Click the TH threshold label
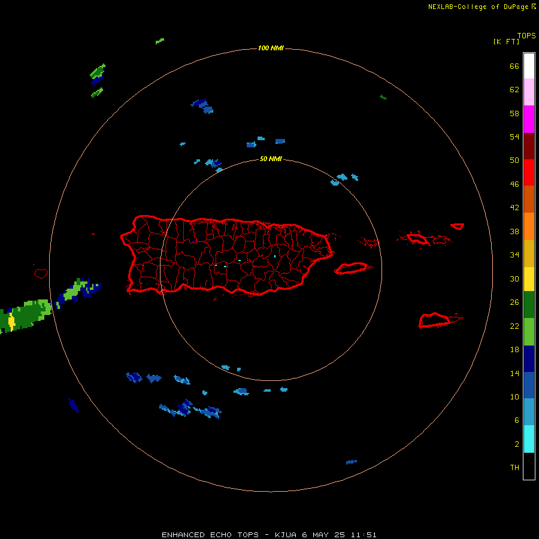The image size is (539, 539). pyautogui.click(x=514, y=468)
